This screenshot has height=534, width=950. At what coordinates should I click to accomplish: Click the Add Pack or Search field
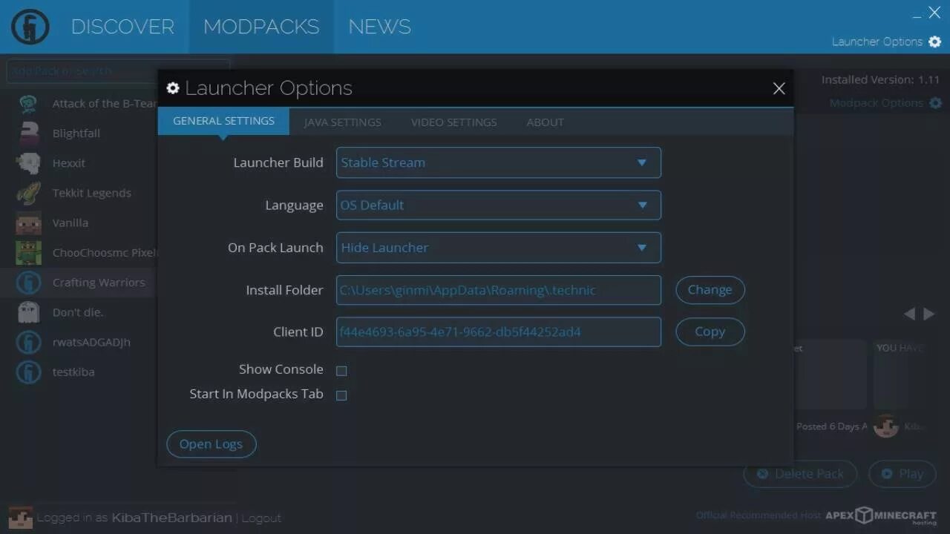[x=119, y=70]
